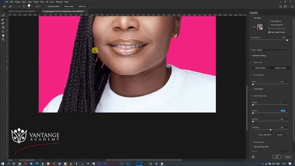
Task: Enable Show Edge (J) checkbox
Action: click(x=269, y=21)
